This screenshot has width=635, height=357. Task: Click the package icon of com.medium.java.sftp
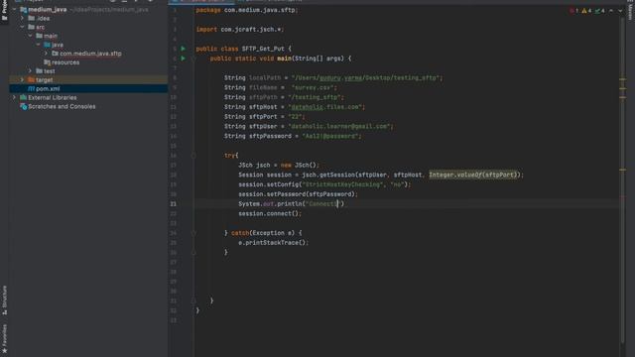click(56, 54)
